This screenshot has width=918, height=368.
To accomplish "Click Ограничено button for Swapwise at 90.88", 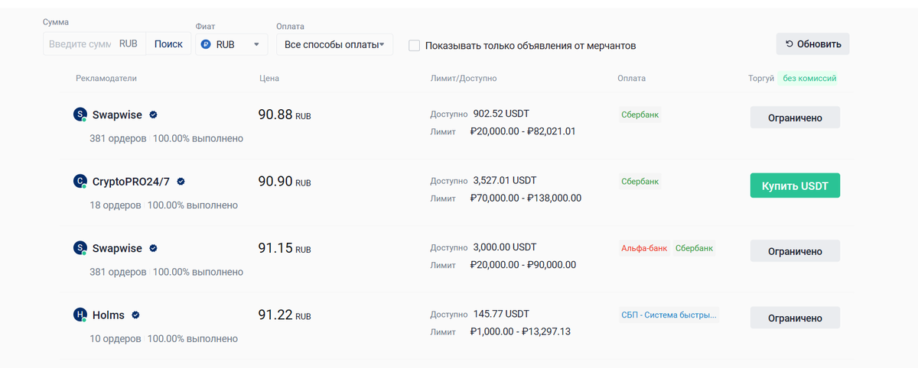I will point(795,118).
